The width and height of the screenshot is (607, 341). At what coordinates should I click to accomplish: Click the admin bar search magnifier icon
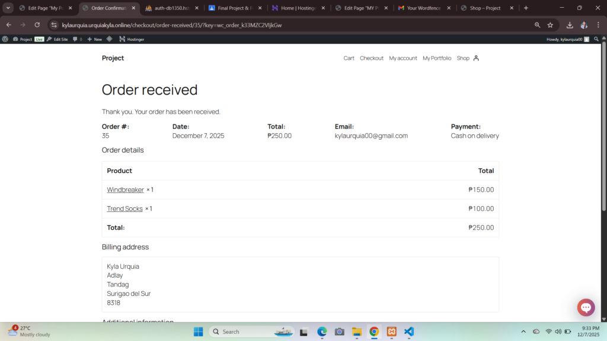tap(596, 39)
